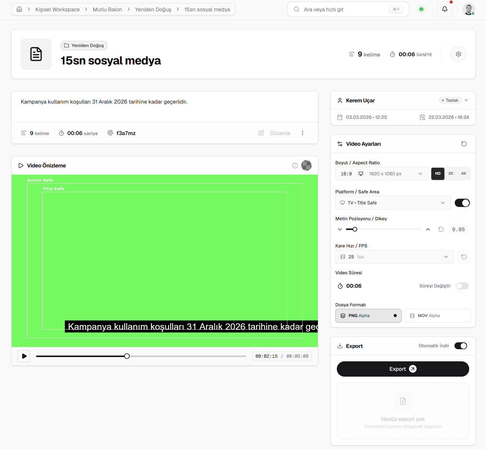Reset Video Ayarları with the refresh icon
Screen dimensions: 486x449
click(x=464, y=144)
